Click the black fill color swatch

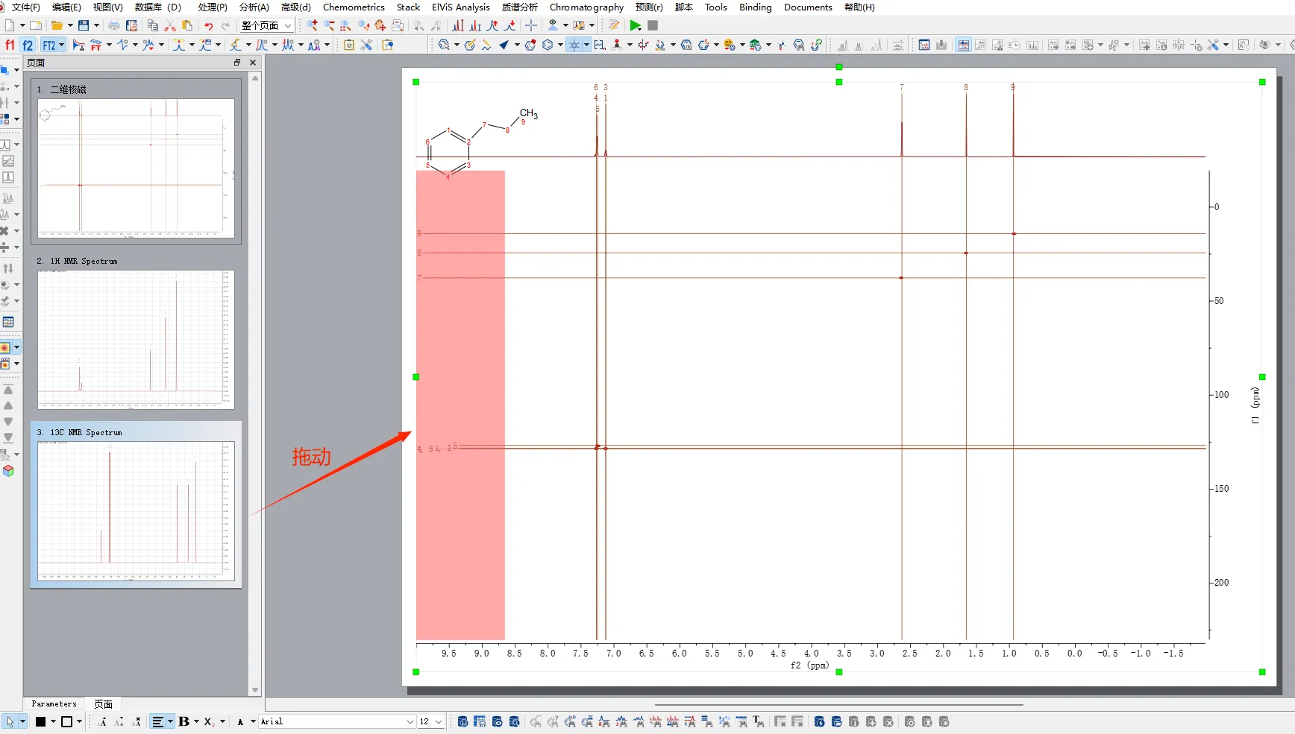pyautogui.click(x=41, y=721)
